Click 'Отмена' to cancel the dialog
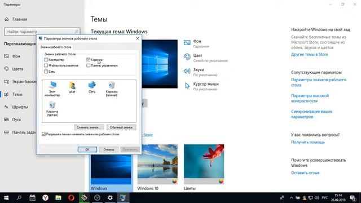The width and height of the screenshot is (361, 203). (x=109, y=149)
